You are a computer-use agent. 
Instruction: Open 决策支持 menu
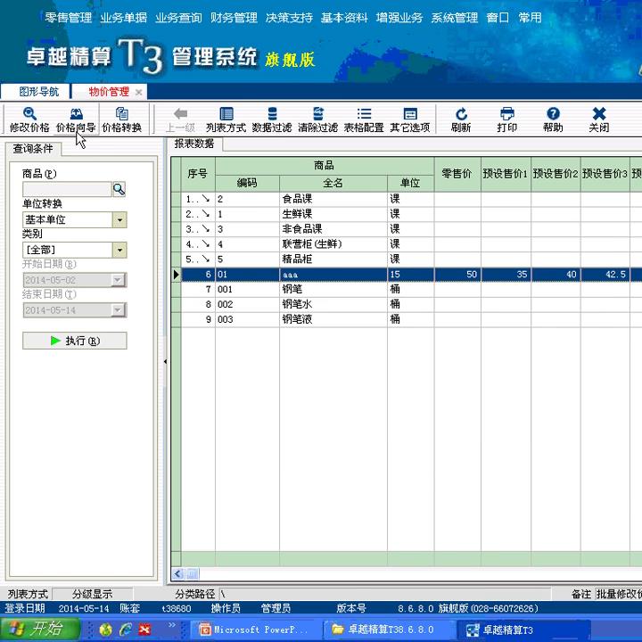(289, 18)
